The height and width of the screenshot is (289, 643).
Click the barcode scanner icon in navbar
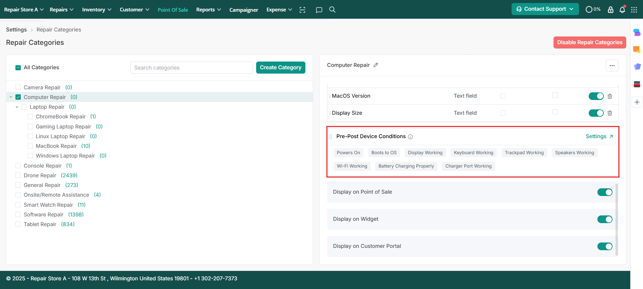click(x=302, y=10)
